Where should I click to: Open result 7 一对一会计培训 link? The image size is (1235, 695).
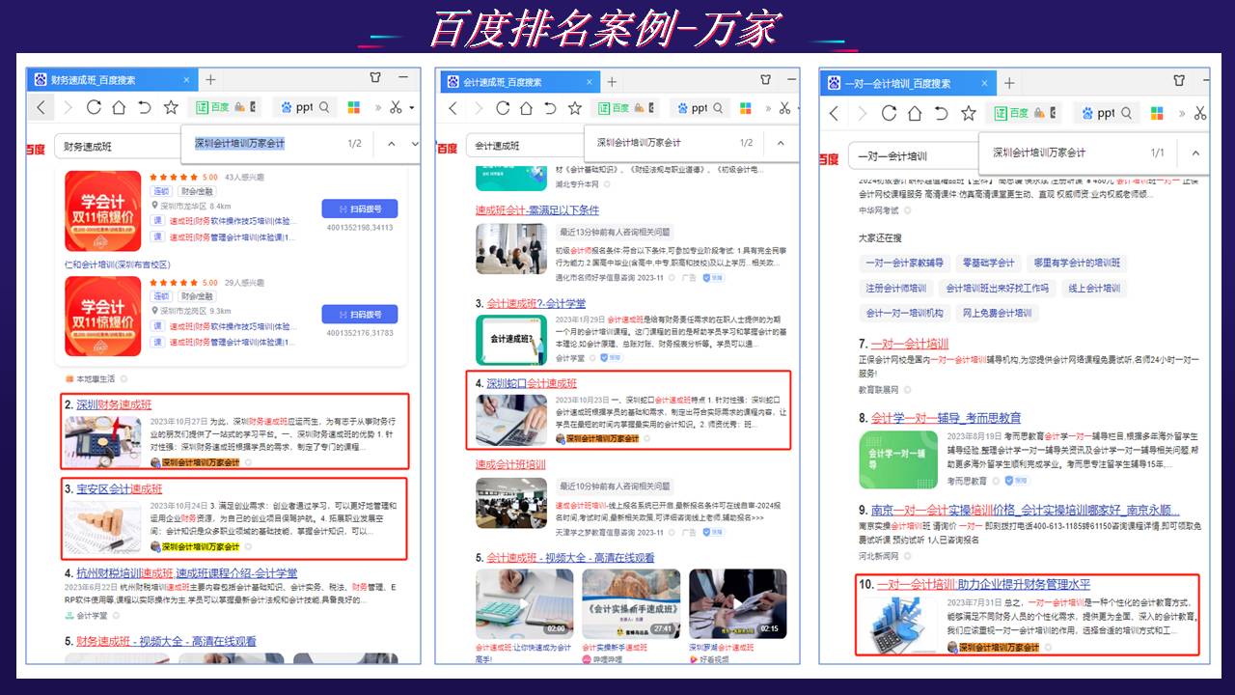click(910, 344)
